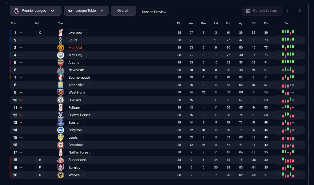Open the League Table view dropdown
Screen dimensions: 314x185
86,11
